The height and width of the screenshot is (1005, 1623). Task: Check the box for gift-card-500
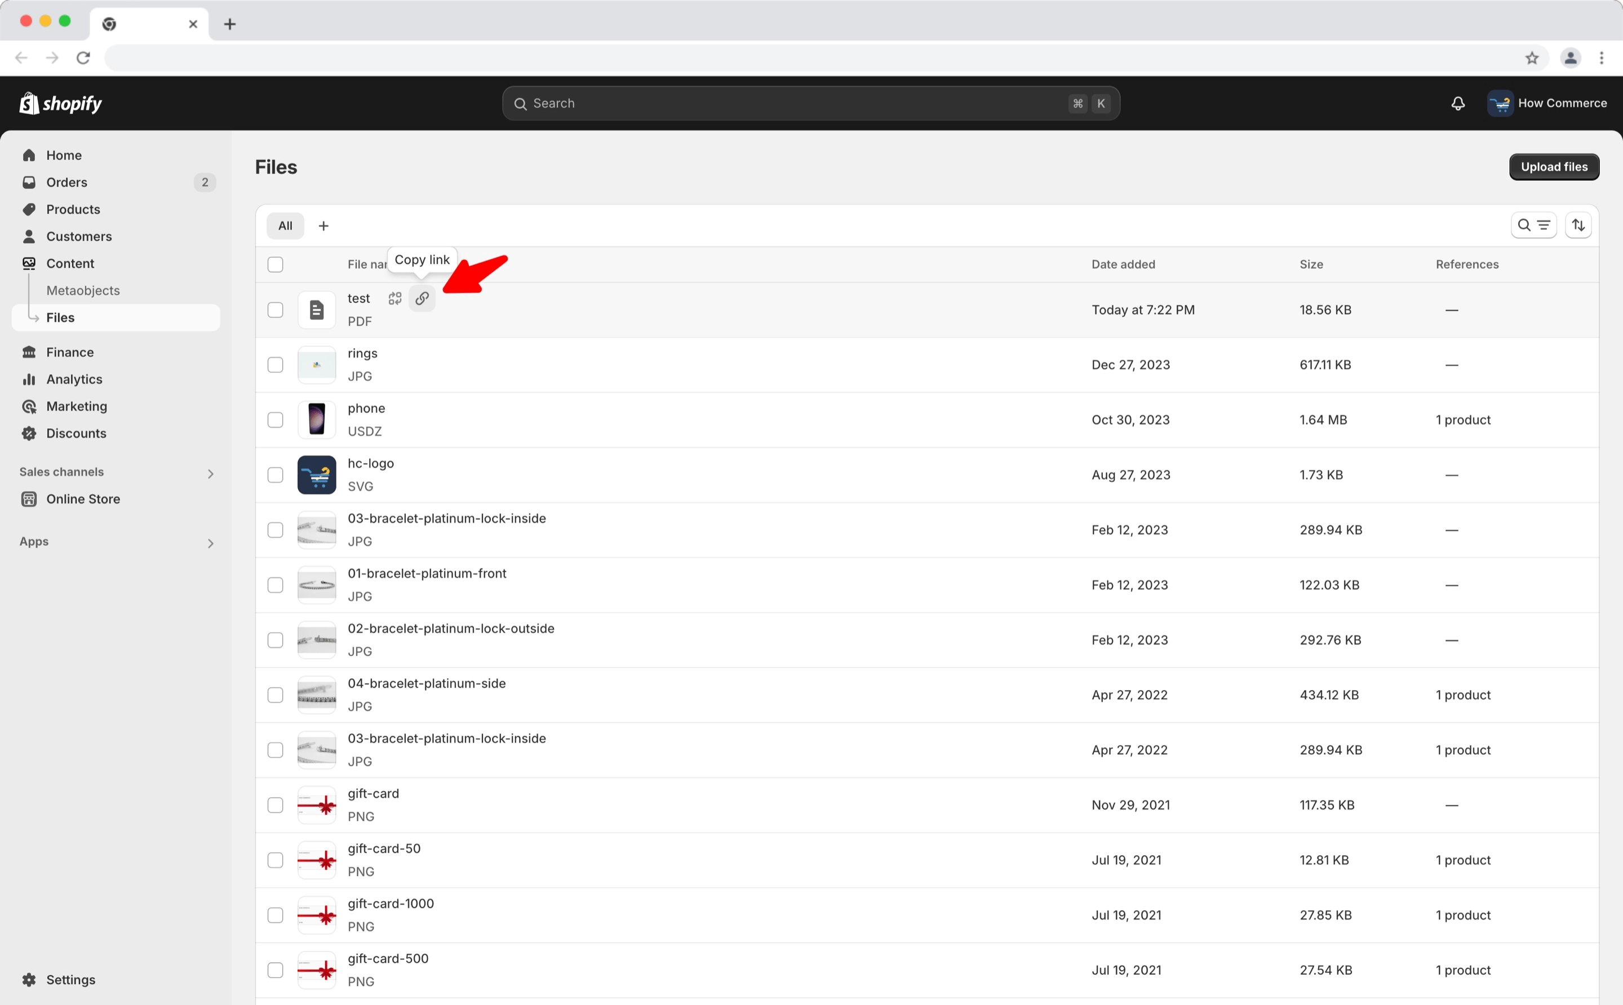[x=275, y=971]
